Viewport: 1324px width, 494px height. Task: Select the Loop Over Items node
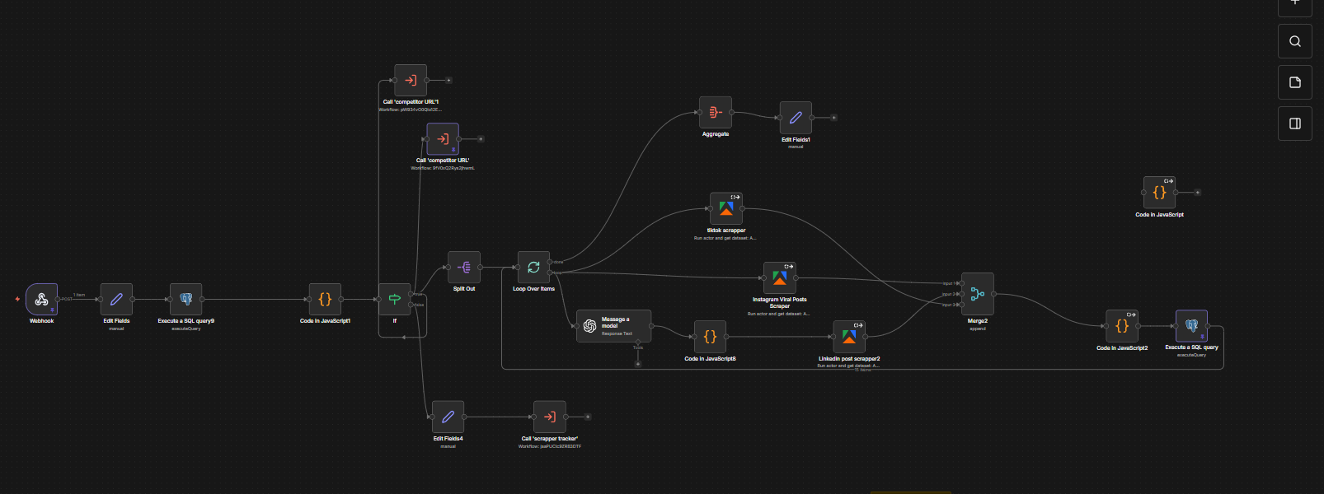533,268
